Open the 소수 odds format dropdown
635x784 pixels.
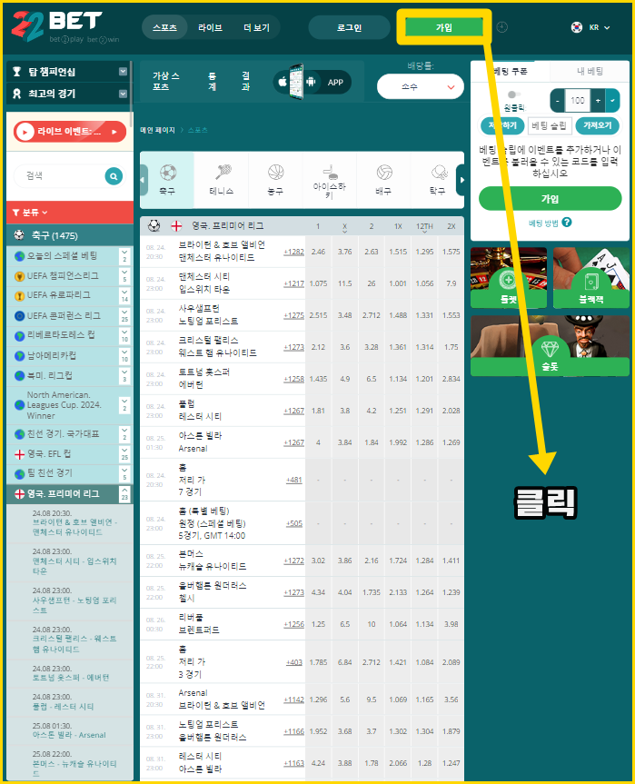pyautogui.click(x=421, y=87)
